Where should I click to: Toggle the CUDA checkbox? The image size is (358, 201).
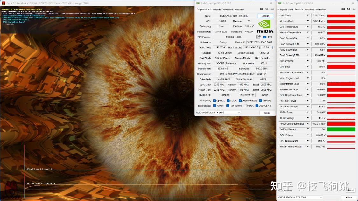tap(228, 100)
